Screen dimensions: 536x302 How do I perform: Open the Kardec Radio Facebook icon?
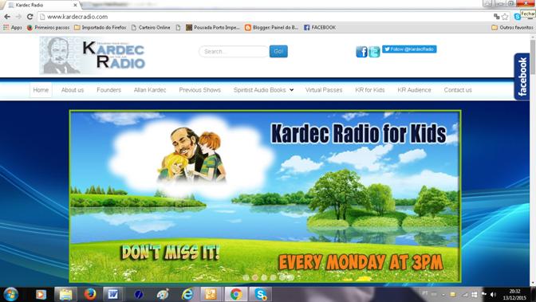click(361, 52)
